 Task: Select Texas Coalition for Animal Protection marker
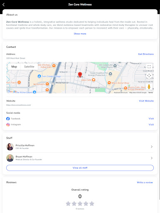[x=110, y=74]
